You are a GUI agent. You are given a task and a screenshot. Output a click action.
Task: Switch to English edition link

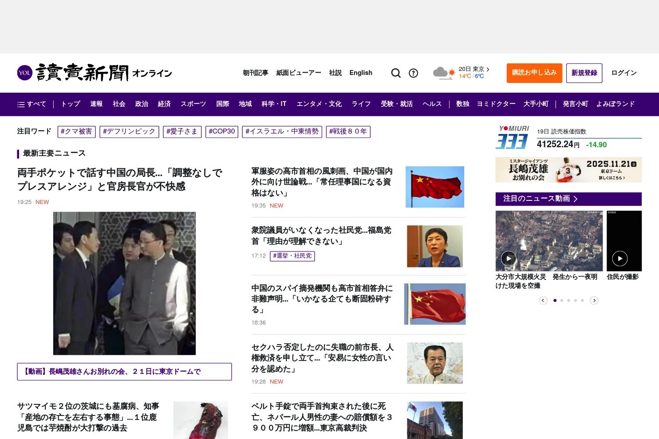click(x=361, y=73)
